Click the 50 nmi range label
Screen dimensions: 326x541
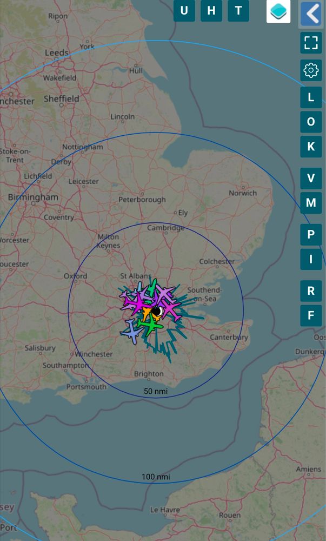click(x=156, y=391)
